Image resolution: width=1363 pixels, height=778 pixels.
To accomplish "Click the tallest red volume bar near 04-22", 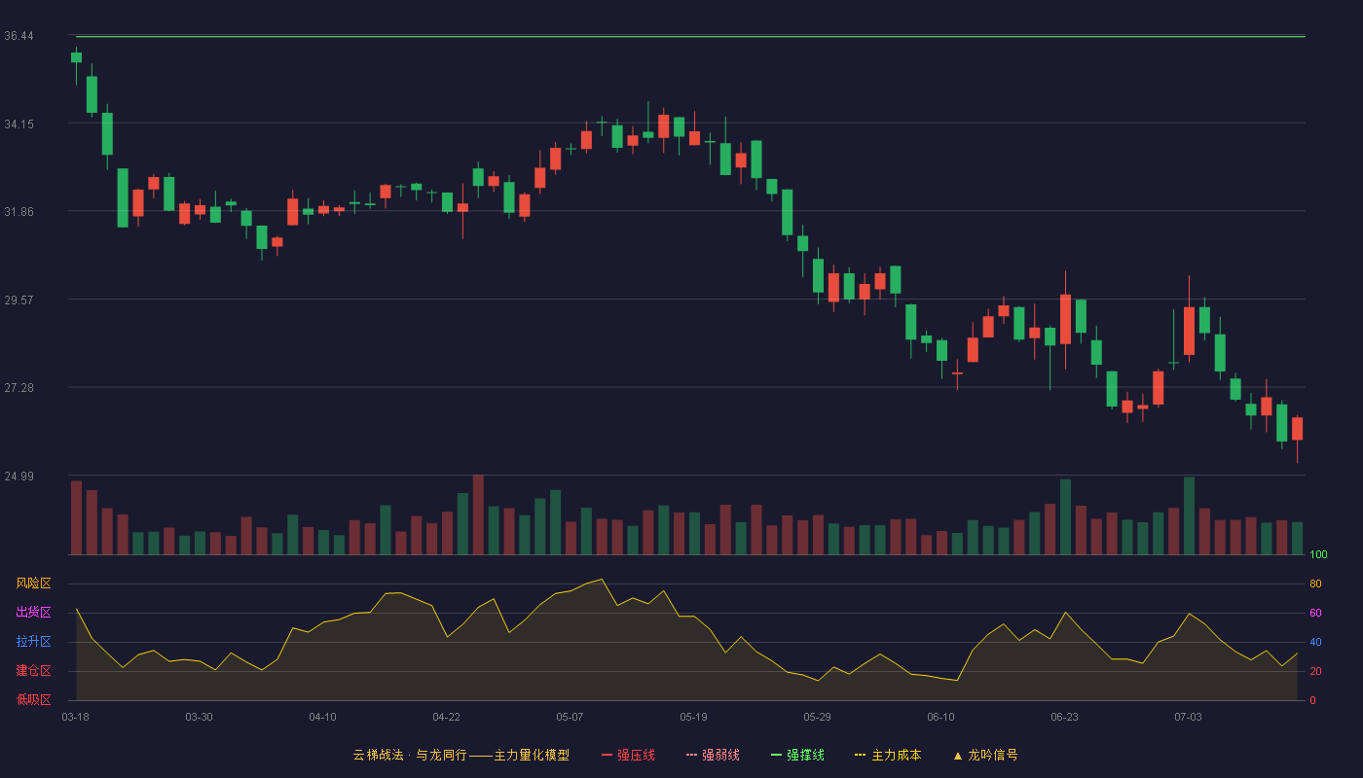I will (478, 514).
